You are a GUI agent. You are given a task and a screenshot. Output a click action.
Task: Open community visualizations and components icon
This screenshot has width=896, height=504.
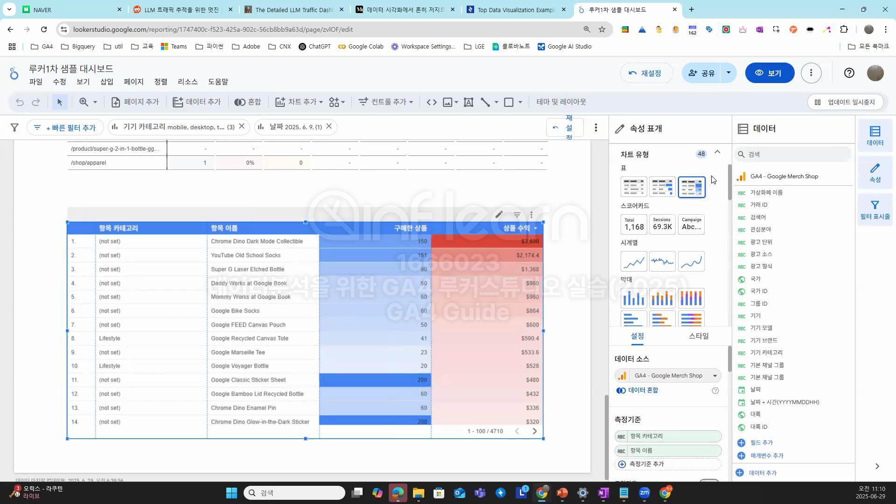tap(334, 102)
